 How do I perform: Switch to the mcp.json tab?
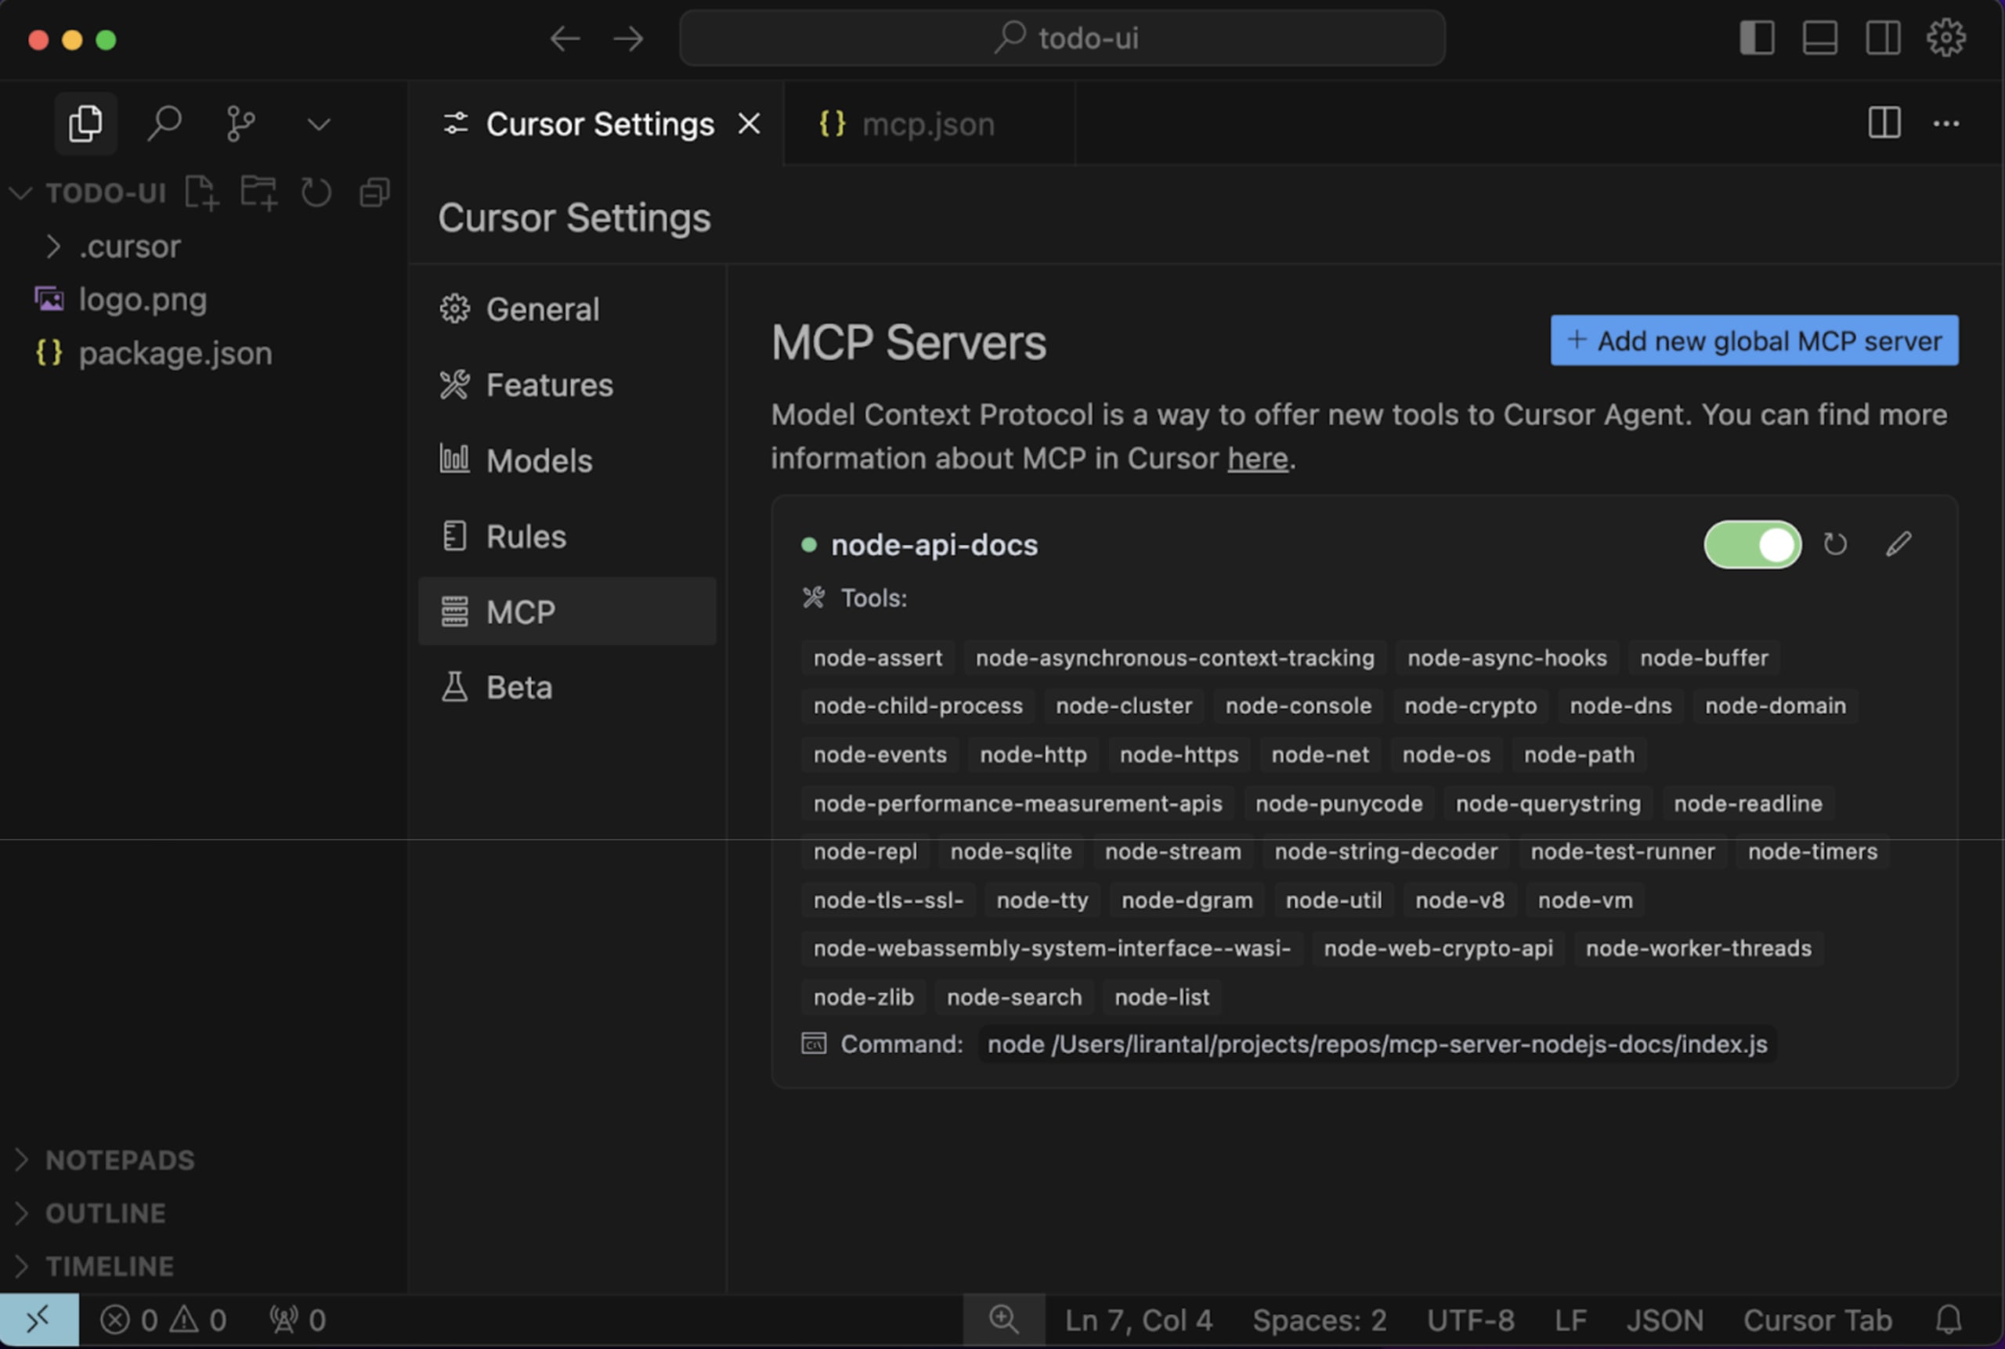coord(930,124)
